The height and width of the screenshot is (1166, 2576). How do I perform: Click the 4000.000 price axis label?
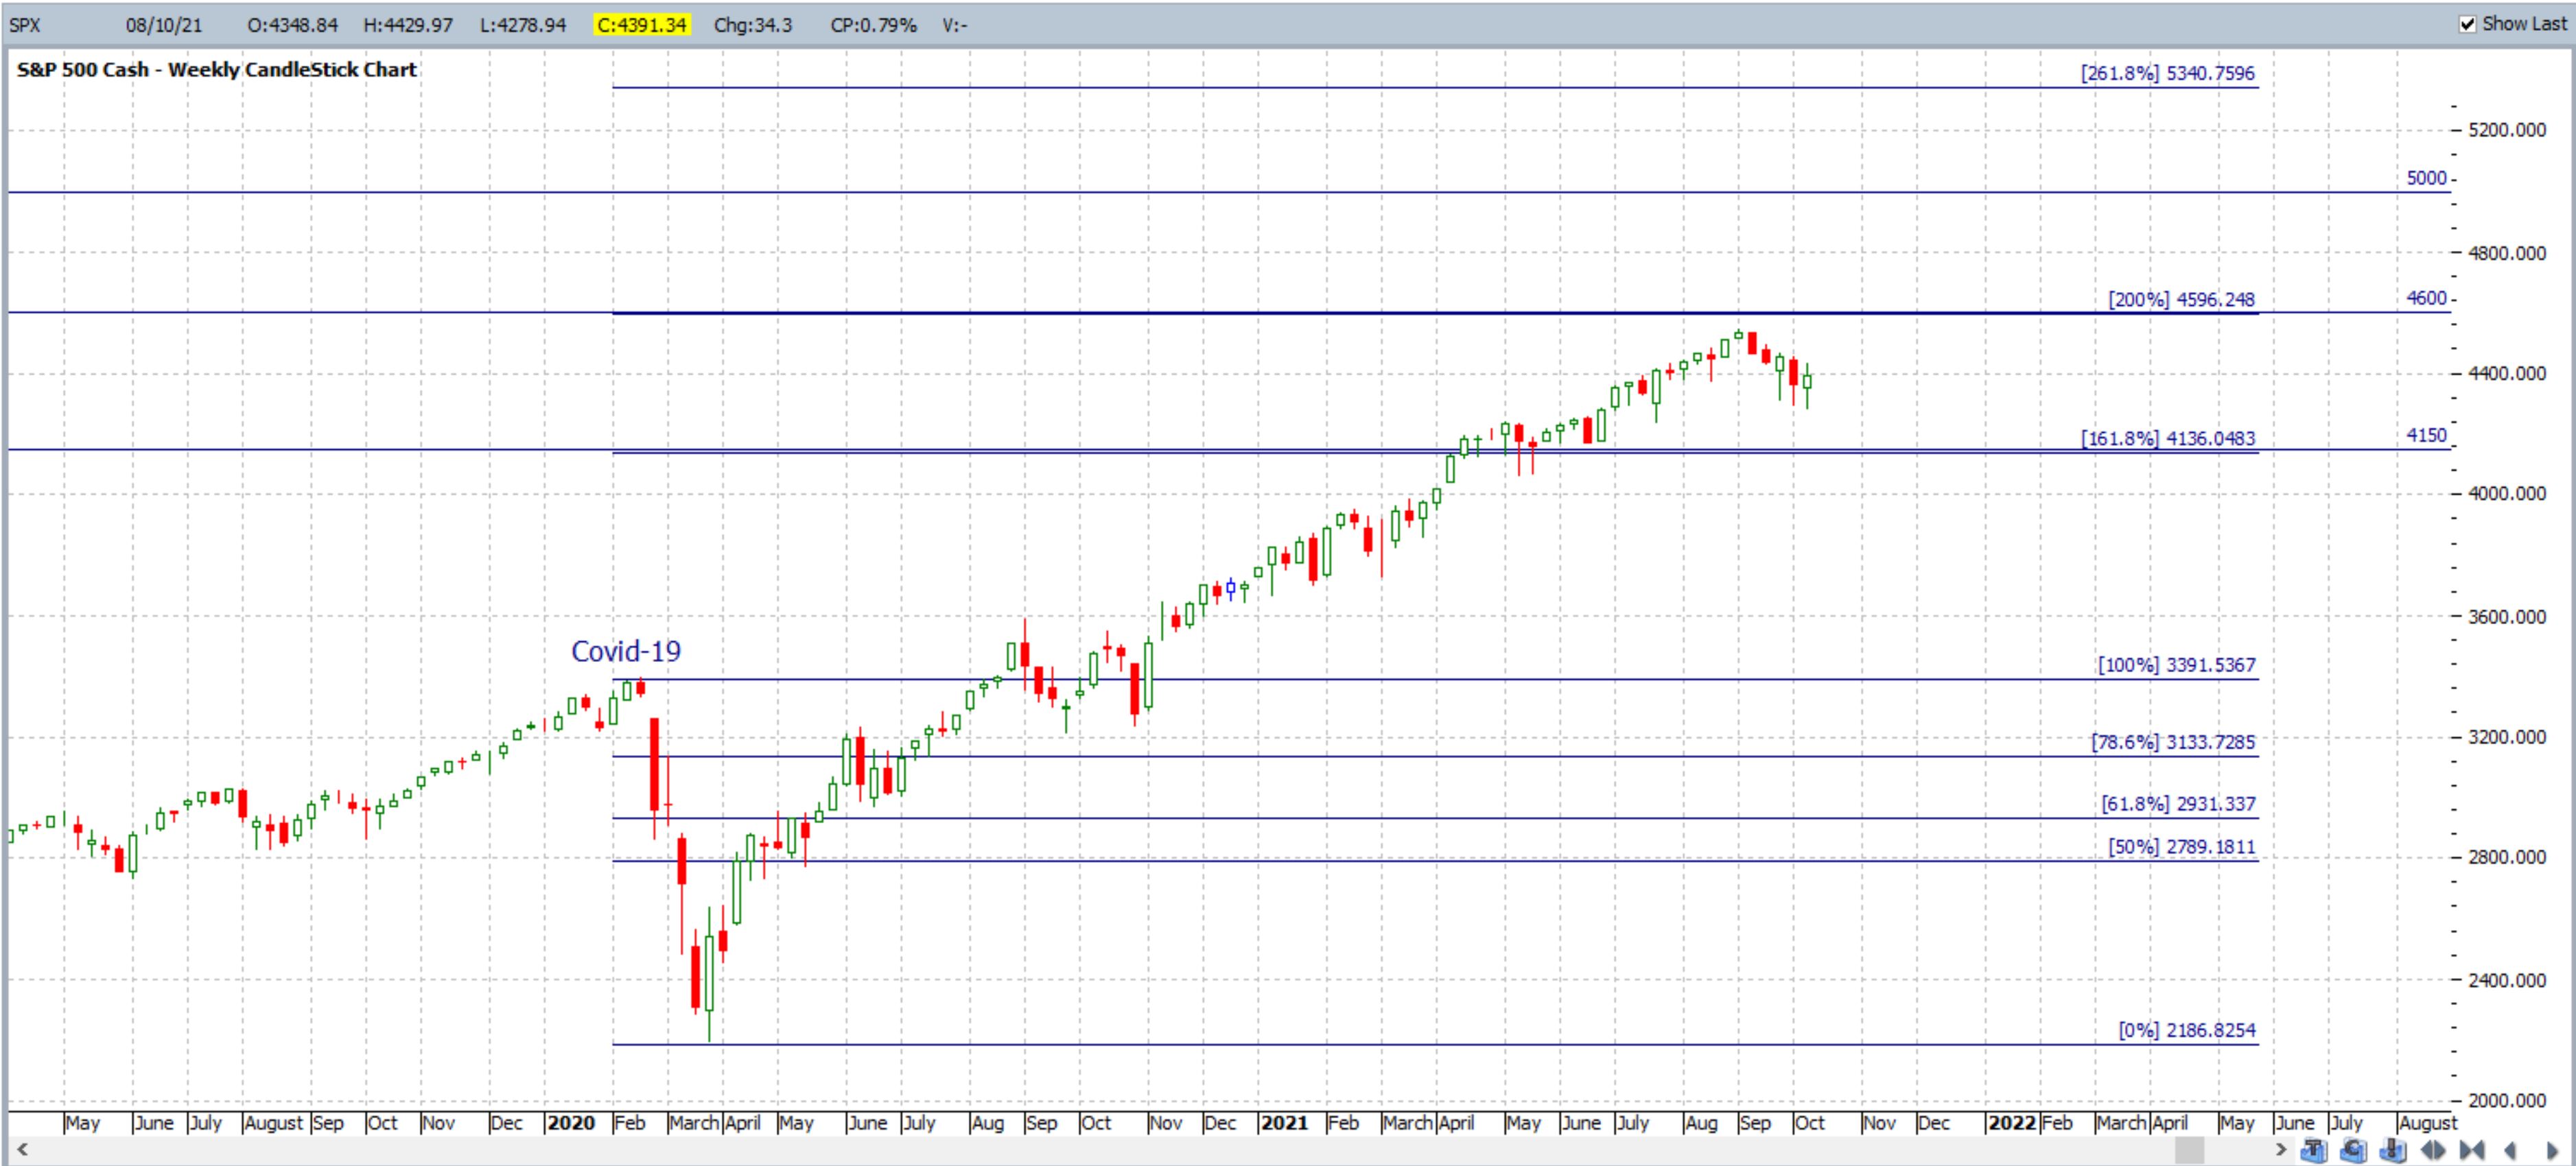pyautogui.click(x=2507, y=494)
